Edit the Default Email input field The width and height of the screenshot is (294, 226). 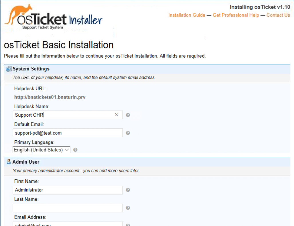point(68,133)
